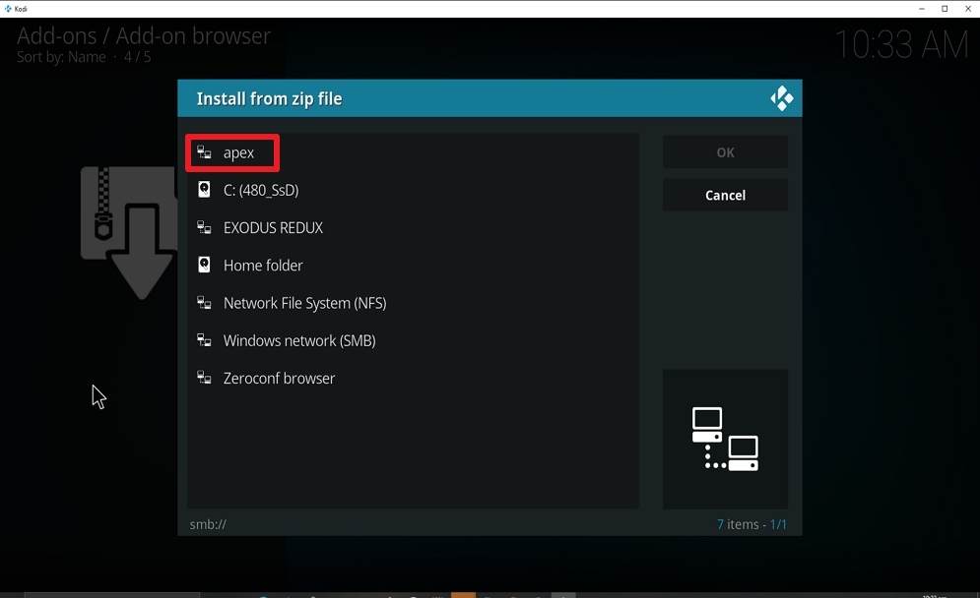This screenshot has width=980, height=598.
Task: Minimize the Kodi window
Action: coord(921,9)
